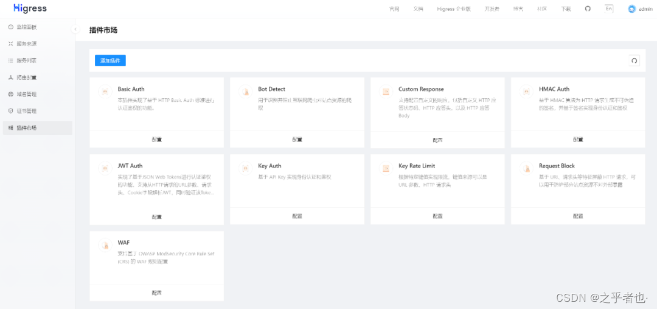Configure the Request Block plugin
The image size is (657, 309).
coord(578,216)
